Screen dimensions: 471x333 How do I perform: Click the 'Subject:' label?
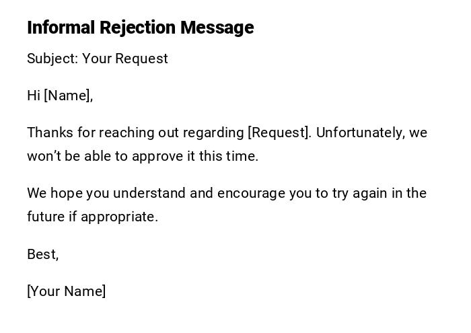click(52, 59)
